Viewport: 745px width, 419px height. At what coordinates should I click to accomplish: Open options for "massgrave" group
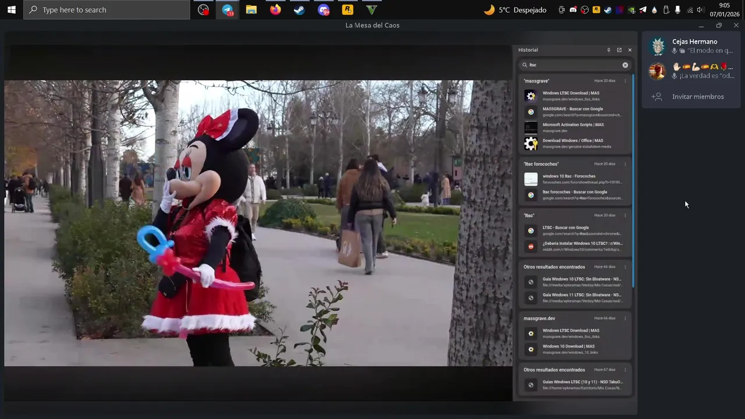(625, 81)
